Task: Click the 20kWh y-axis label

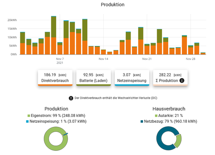Action: (12, 20)
